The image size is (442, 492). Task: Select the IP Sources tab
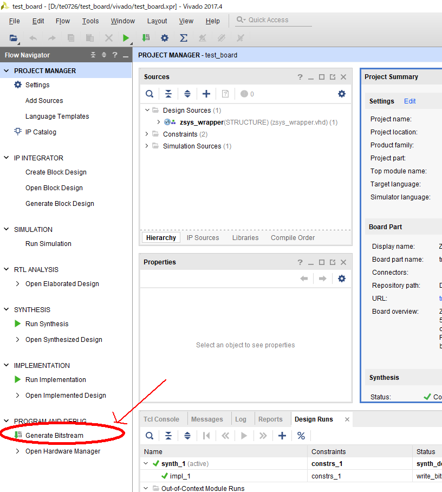[203, 237]
